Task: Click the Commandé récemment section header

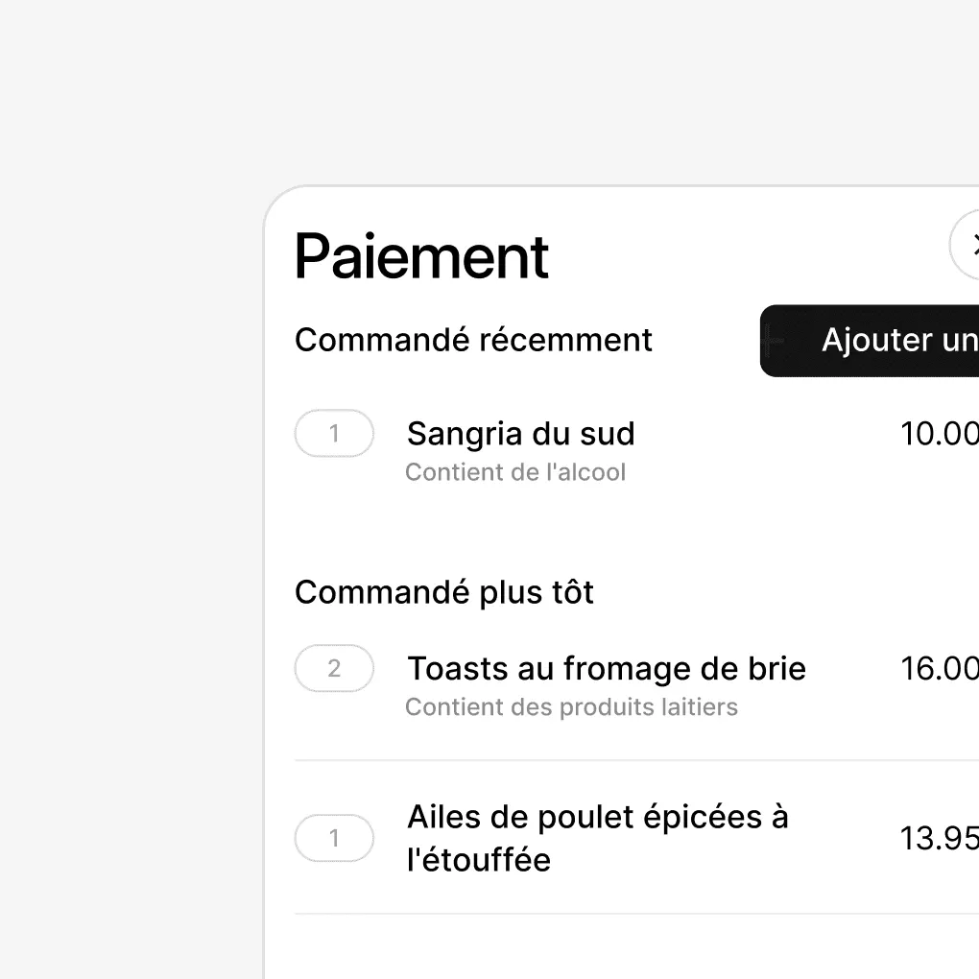Action: pyautogui.click(x=473, y=340)
